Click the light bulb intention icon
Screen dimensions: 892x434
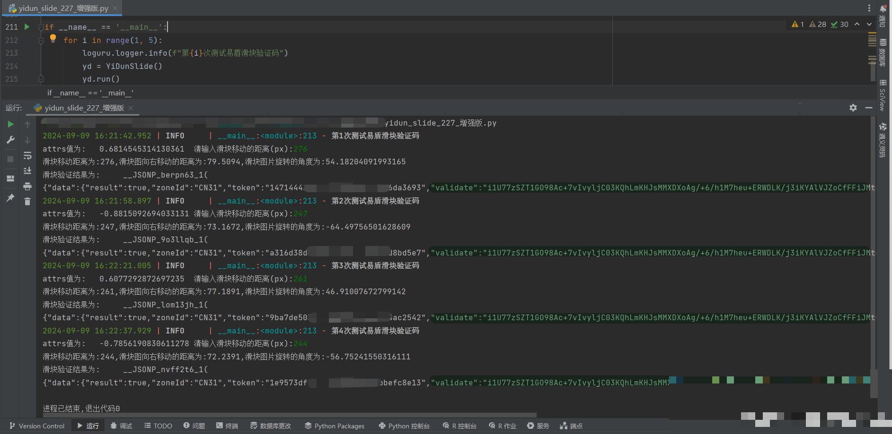[x=53, y=38]
